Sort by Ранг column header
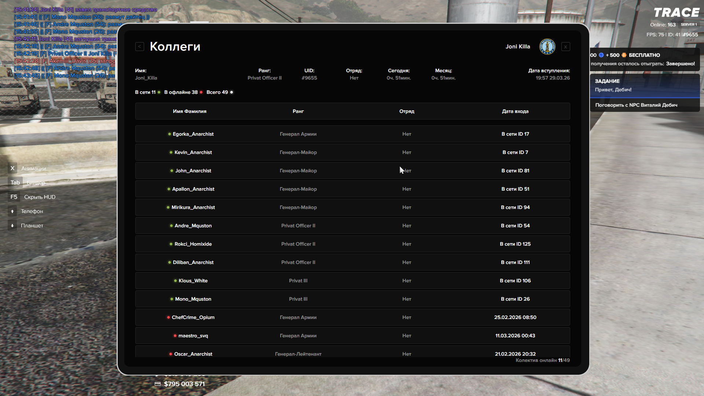 coord(298,111)
